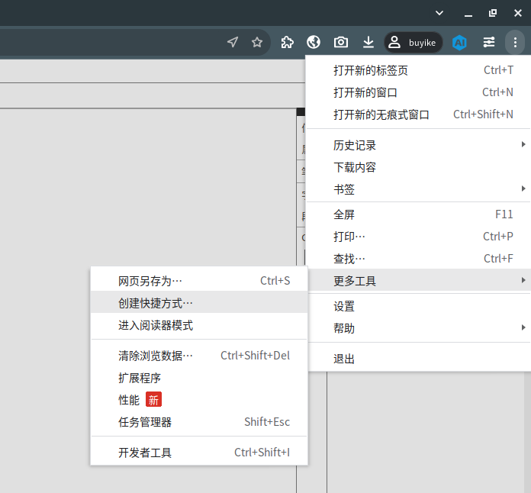Open 扩展程序 from the submenu
Viewport: 531px width, 493px height.
(199, 378)
